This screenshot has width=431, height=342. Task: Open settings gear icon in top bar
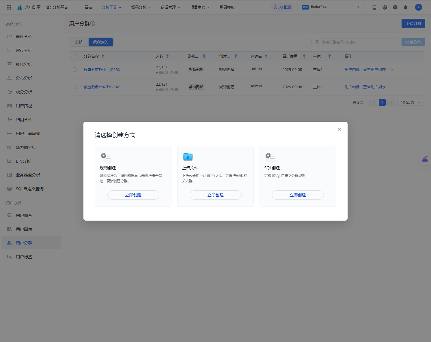pos(385,7)
